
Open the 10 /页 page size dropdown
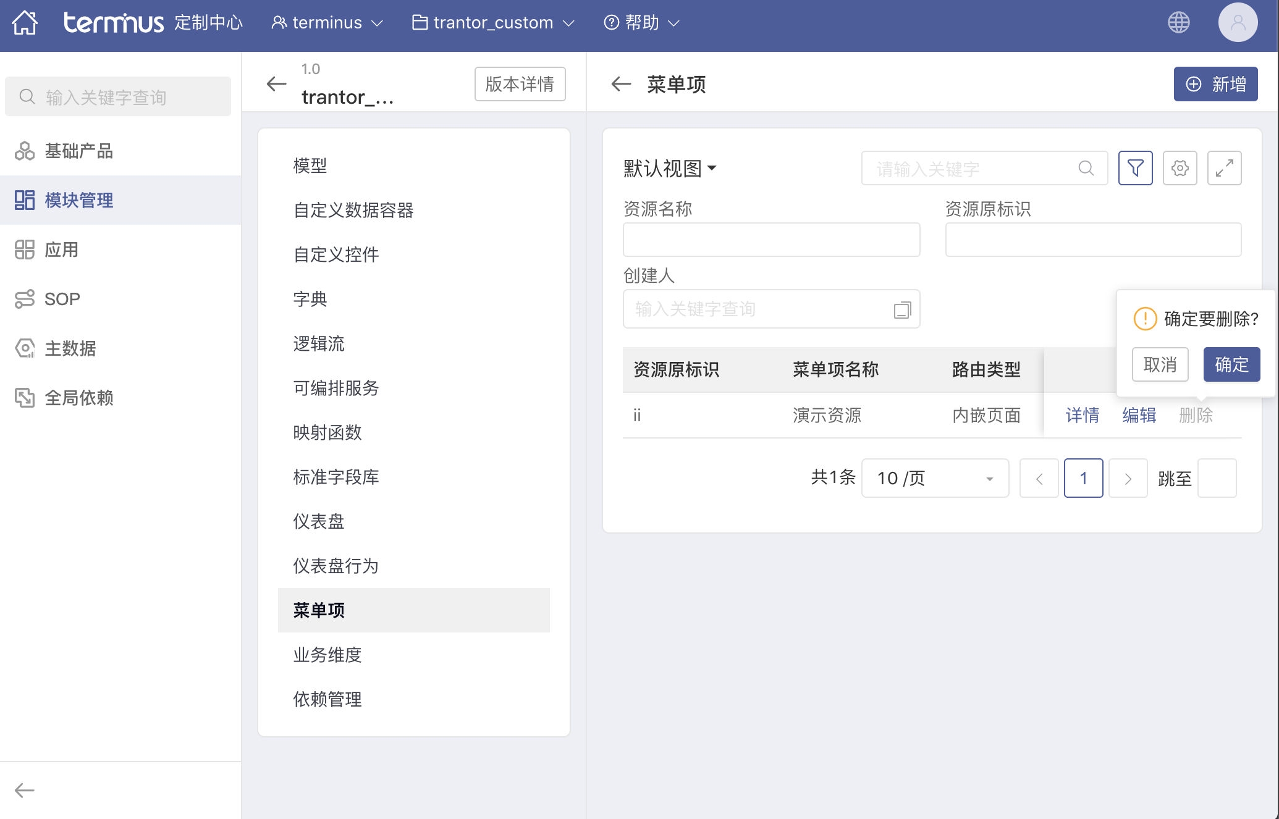(935, 478)
